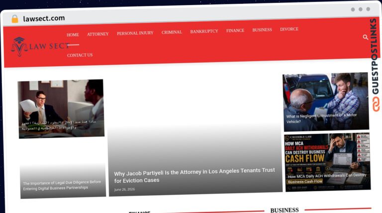Open the Home menu item
This screenshot has width=382, height=213.
(73, 35)
